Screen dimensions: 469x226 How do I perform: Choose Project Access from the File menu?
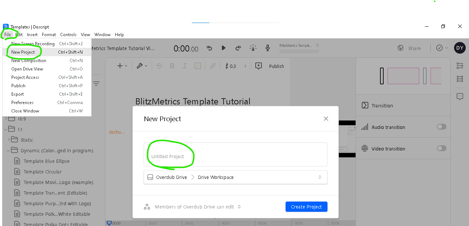click(x=47, y=77)
